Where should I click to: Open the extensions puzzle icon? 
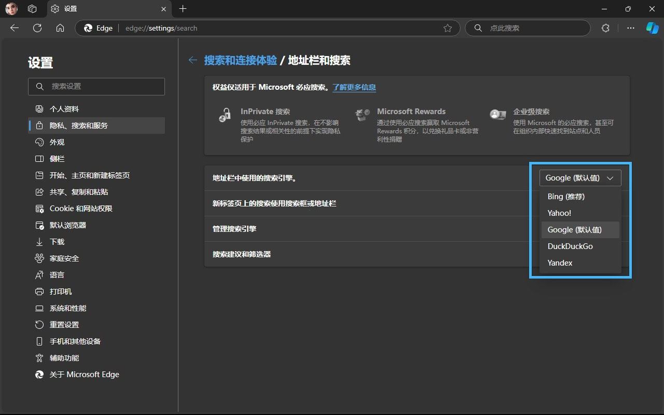pyautogui.click(x=605, y=28)
